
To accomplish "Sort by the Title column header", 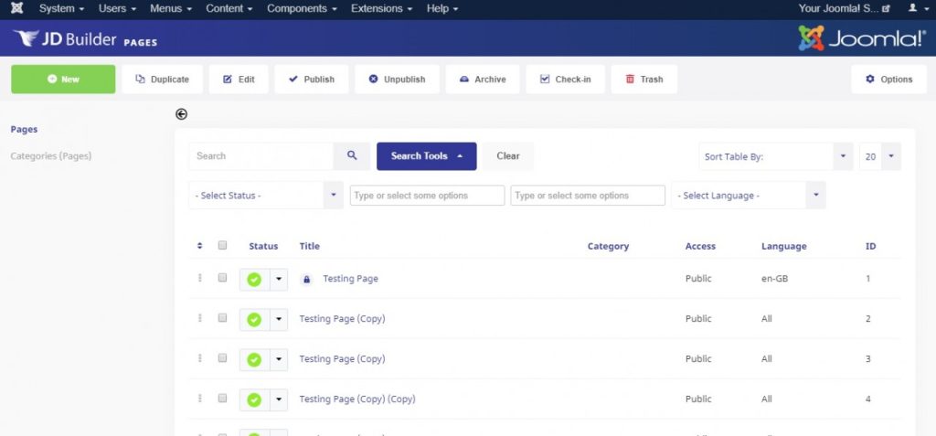I will pyautogui.click(x=309, y=246).
